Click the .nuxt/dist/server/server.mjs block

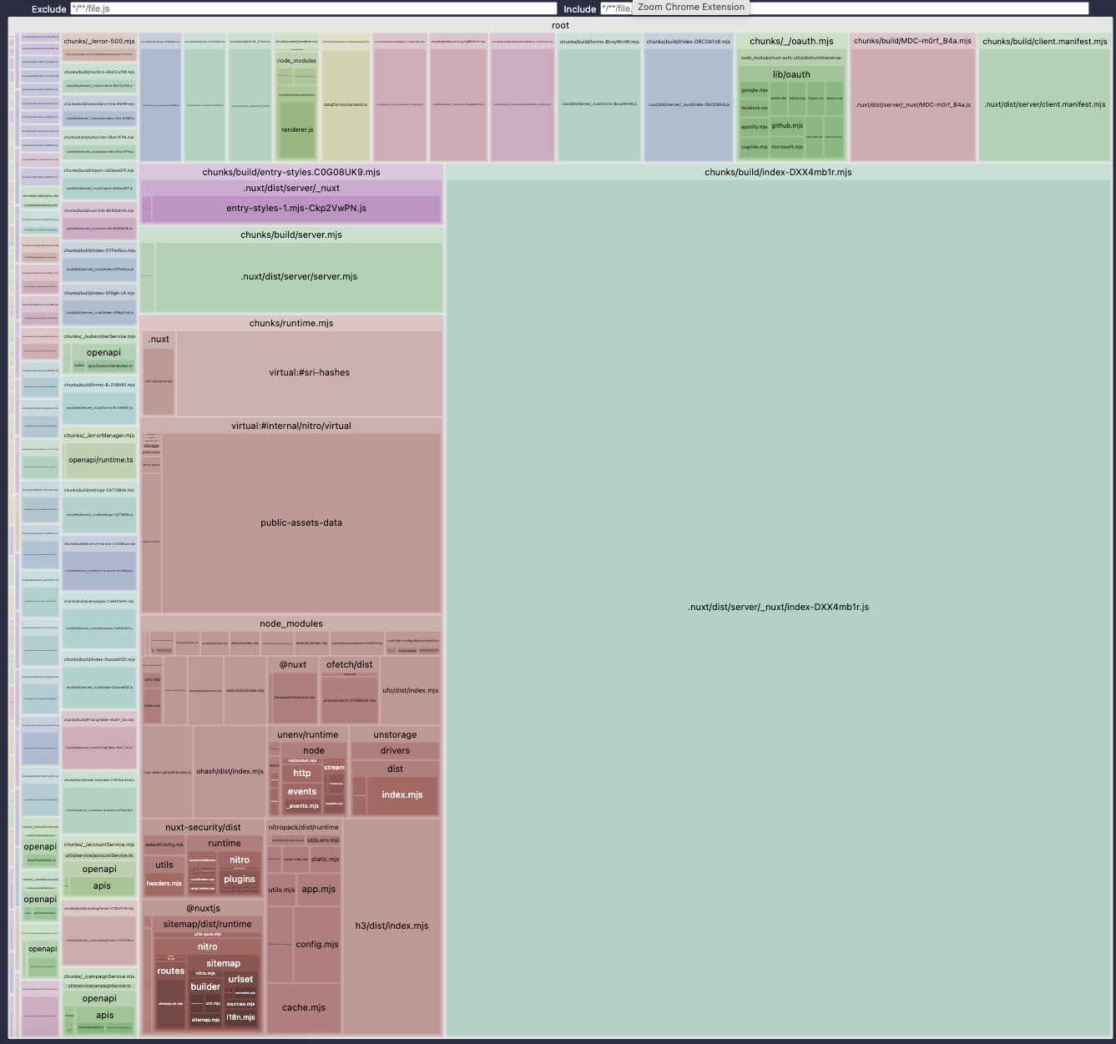coord(299,277)
